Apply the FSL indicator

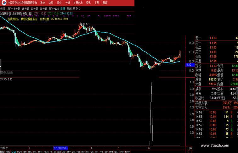click(x=35, y=152)
